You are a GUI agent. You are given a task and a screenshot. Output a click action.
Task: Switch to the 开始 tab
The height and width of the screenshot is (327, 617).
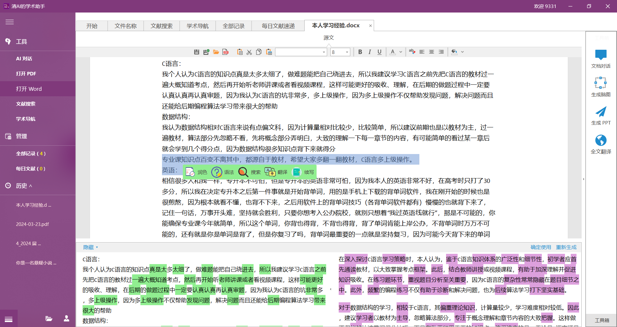[x=92, y=26]
